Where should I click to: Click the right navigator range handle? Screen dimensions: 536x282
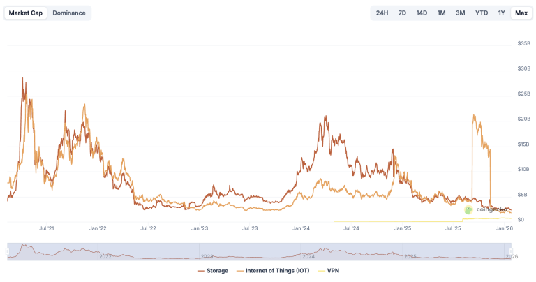coord(511,252)
